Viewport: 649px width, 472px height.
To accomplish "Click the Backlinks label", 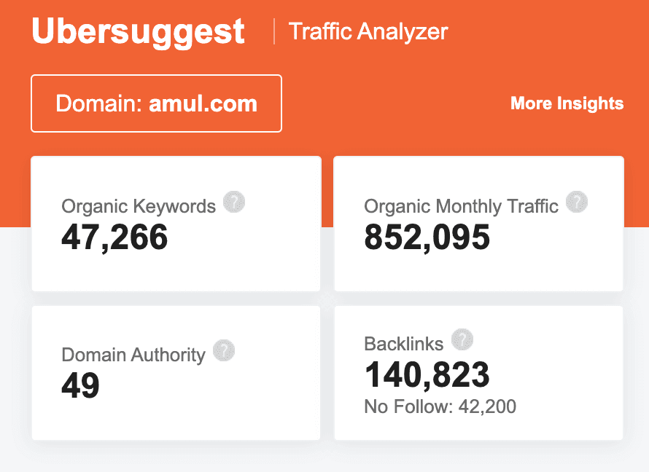I will (403, 344).
